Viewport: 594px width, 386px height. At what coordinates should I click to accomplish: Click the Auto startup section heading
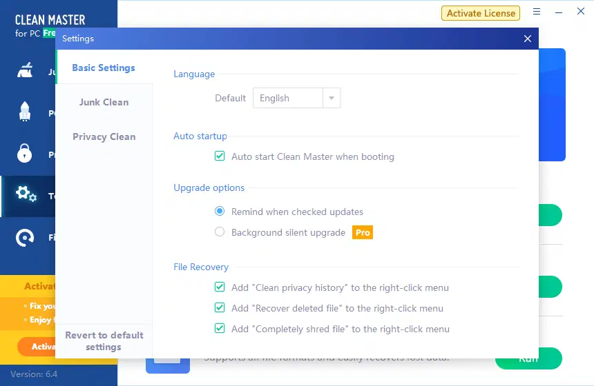click(x=200, y=136)
